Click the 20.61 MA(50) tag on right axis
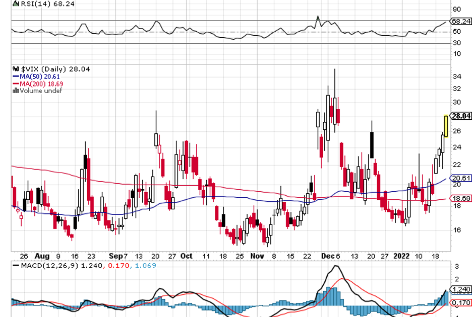This screenshot has height=317, width=472. pyautogui.click(x=460, y=178)
